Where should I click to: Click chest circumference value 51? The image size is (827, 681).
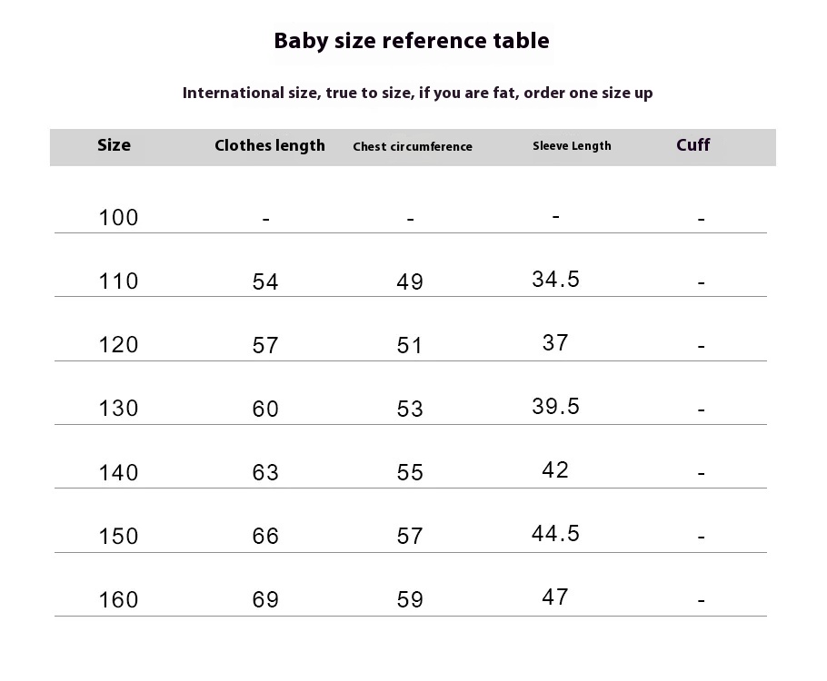410,346
